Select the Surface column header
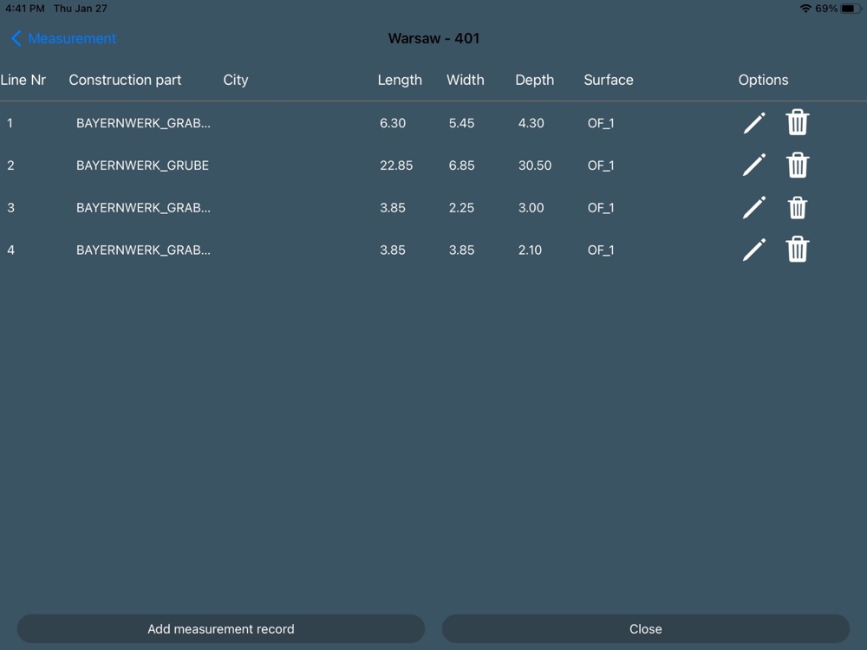The width and height of the screenshot is (867, 650). pos(609,80)
